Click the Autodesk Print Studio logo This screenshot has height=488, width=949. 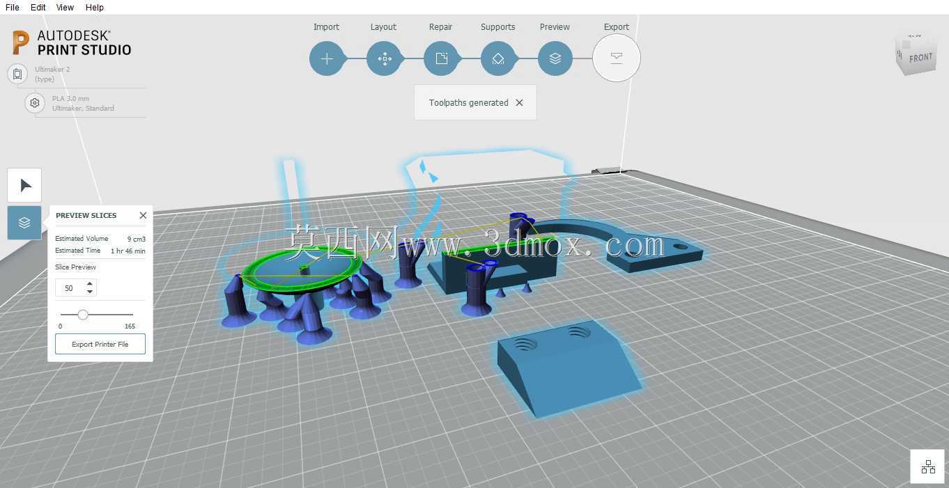coord(72,42)
